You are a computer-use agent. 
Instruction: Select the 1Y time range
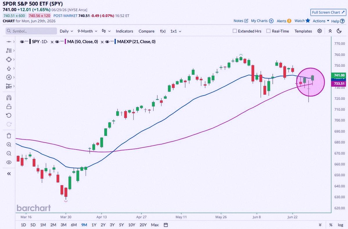[94, 225]
